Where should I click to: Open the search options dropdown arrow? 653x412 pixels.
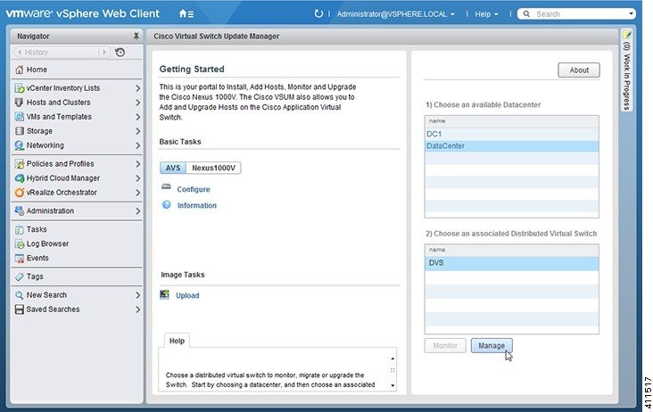631,13
